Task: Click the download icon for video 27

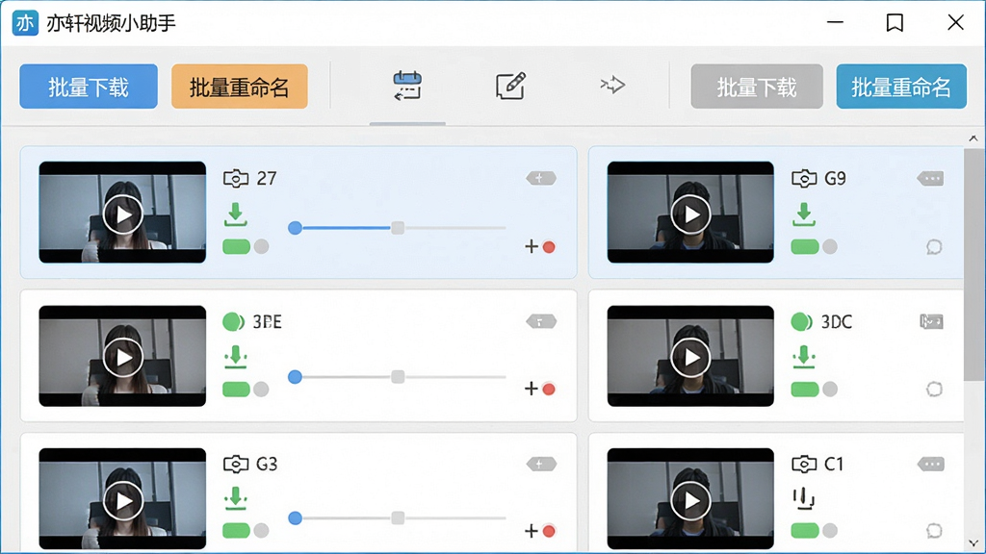Action: tap(236, 214)
